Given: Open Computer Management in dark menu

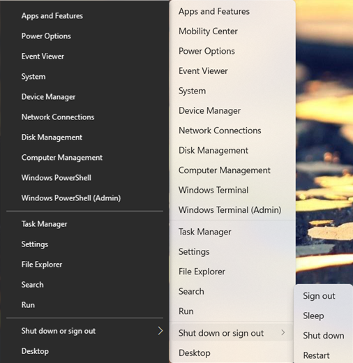Looking at the screenshot, I should click(x=62, y=158).
